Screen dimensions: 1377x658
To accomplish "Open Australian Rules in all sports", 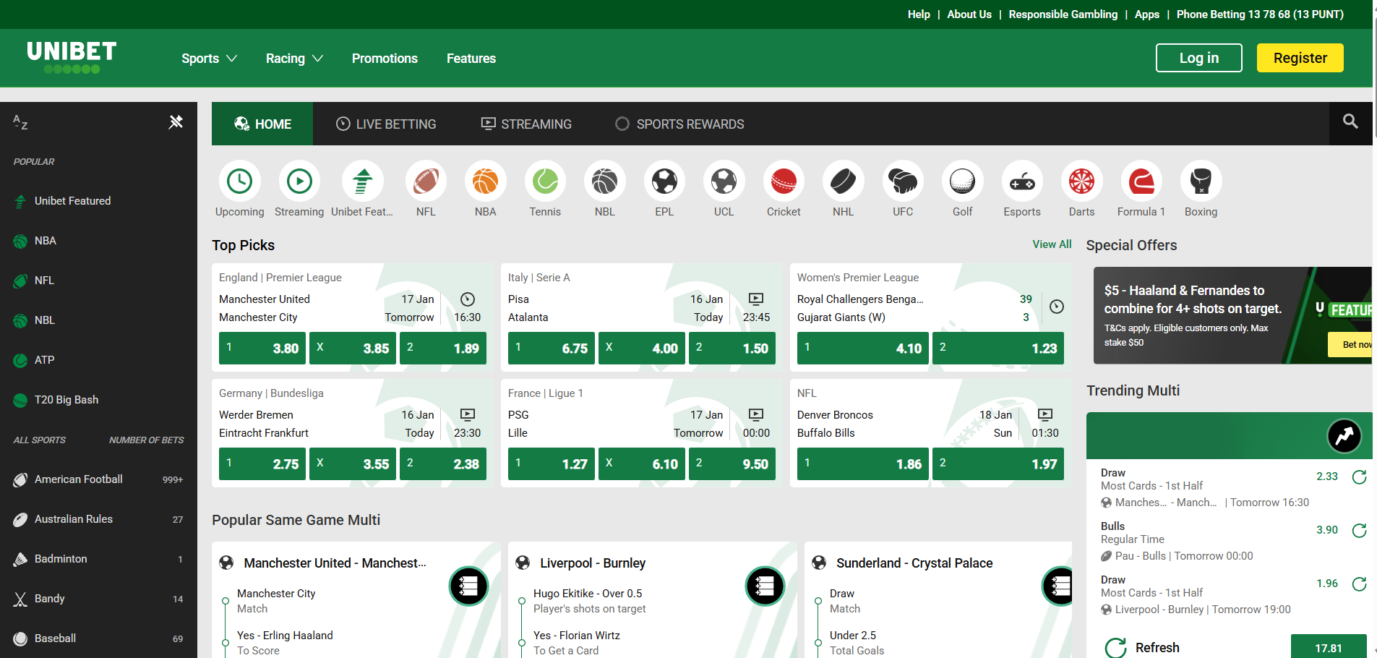I will [98, 519].
